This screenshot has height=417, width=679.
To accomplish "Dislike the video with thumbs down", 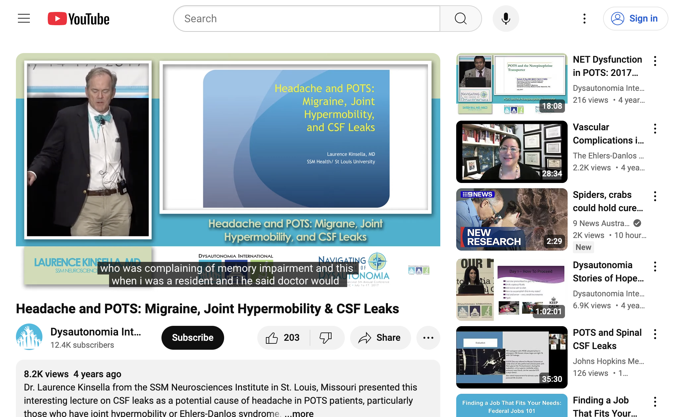I will 327,338.
